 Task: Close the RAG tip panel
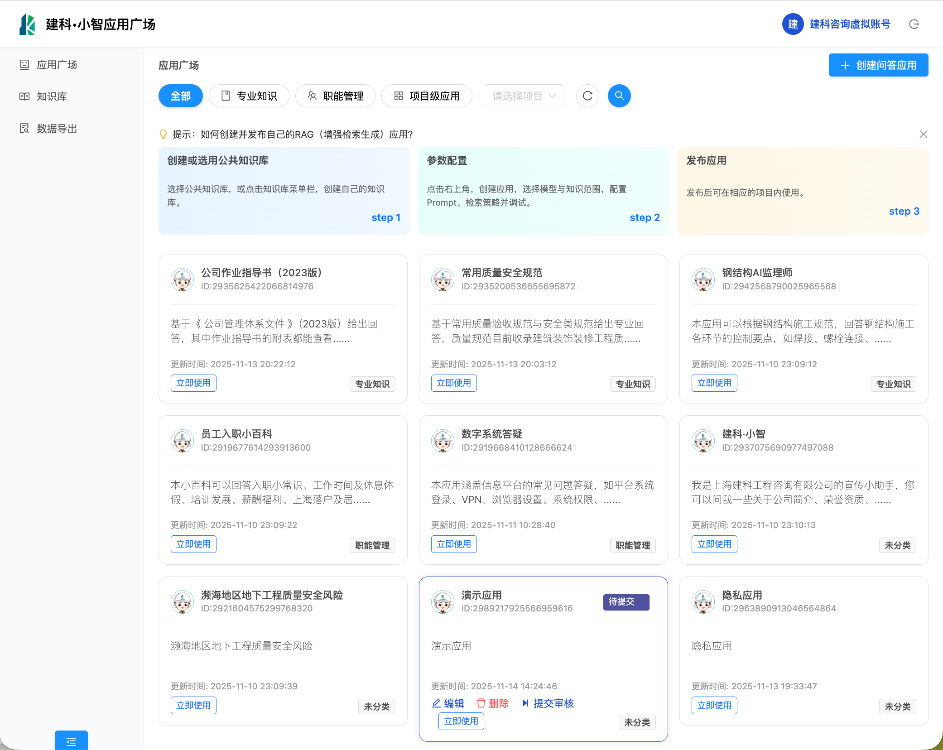(x=923, y=135)
